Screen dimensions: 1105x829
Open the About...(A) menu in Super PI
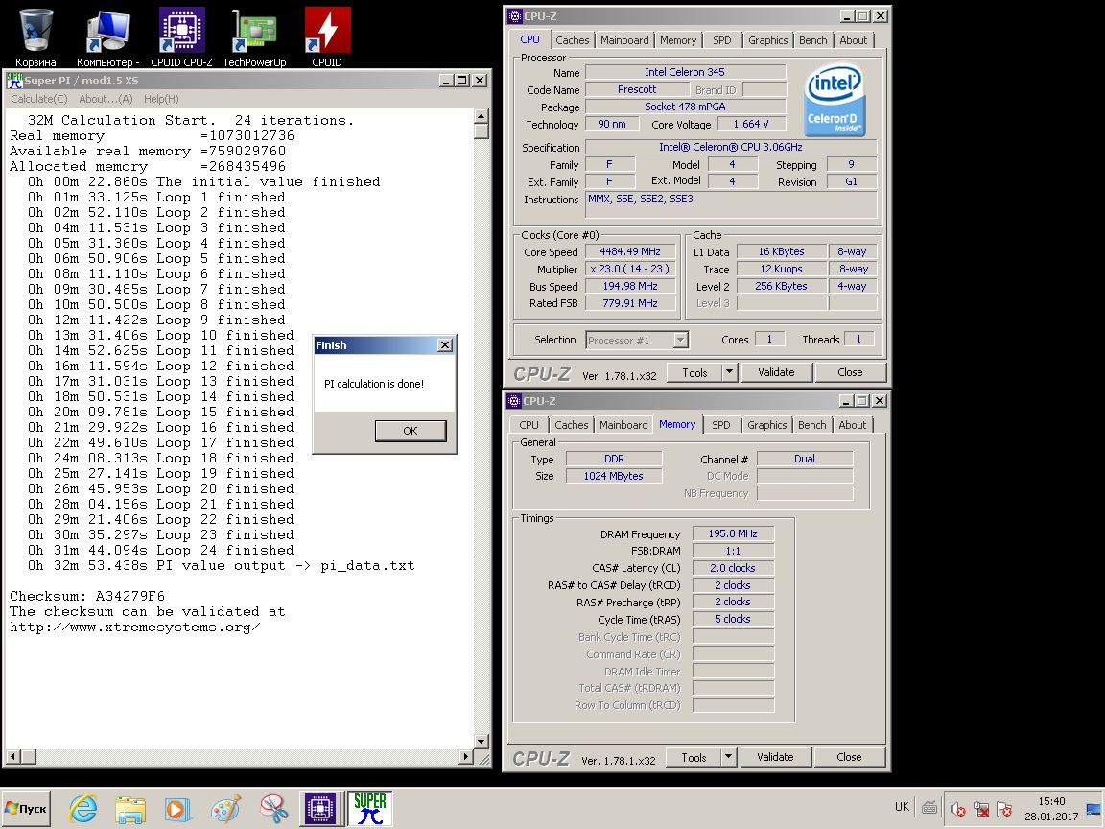[106, 99]
